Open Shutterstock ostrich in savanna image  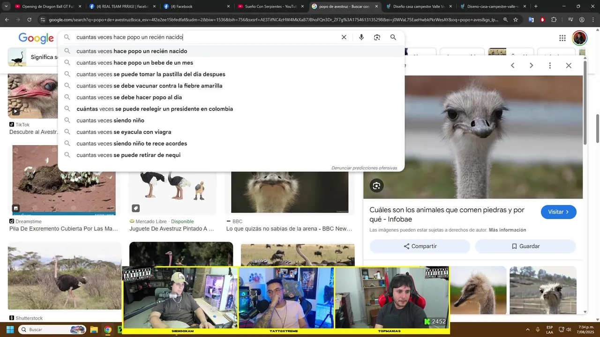pos(64,276)
